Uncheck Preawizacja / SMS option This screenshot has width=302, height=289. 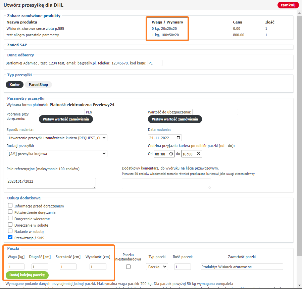[10, 238]
